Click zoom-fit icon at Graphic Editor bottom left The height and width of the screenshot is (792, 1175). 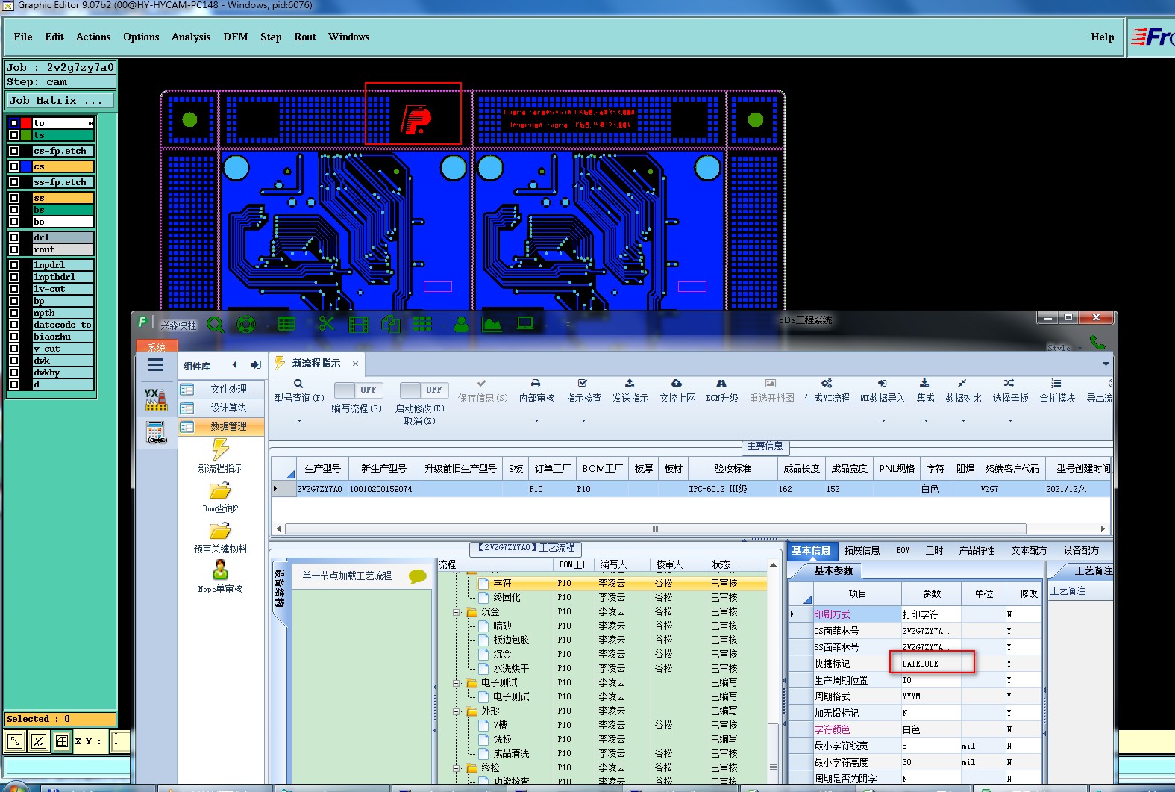click(x=15, y=741)
